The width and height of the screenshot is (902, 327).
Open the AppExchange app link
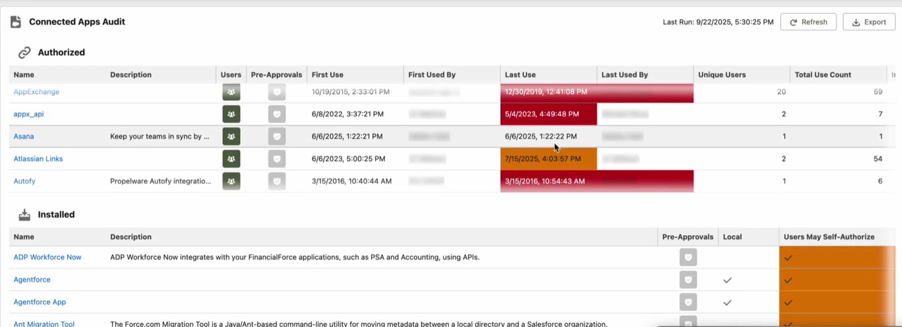(x=36, y=92)
